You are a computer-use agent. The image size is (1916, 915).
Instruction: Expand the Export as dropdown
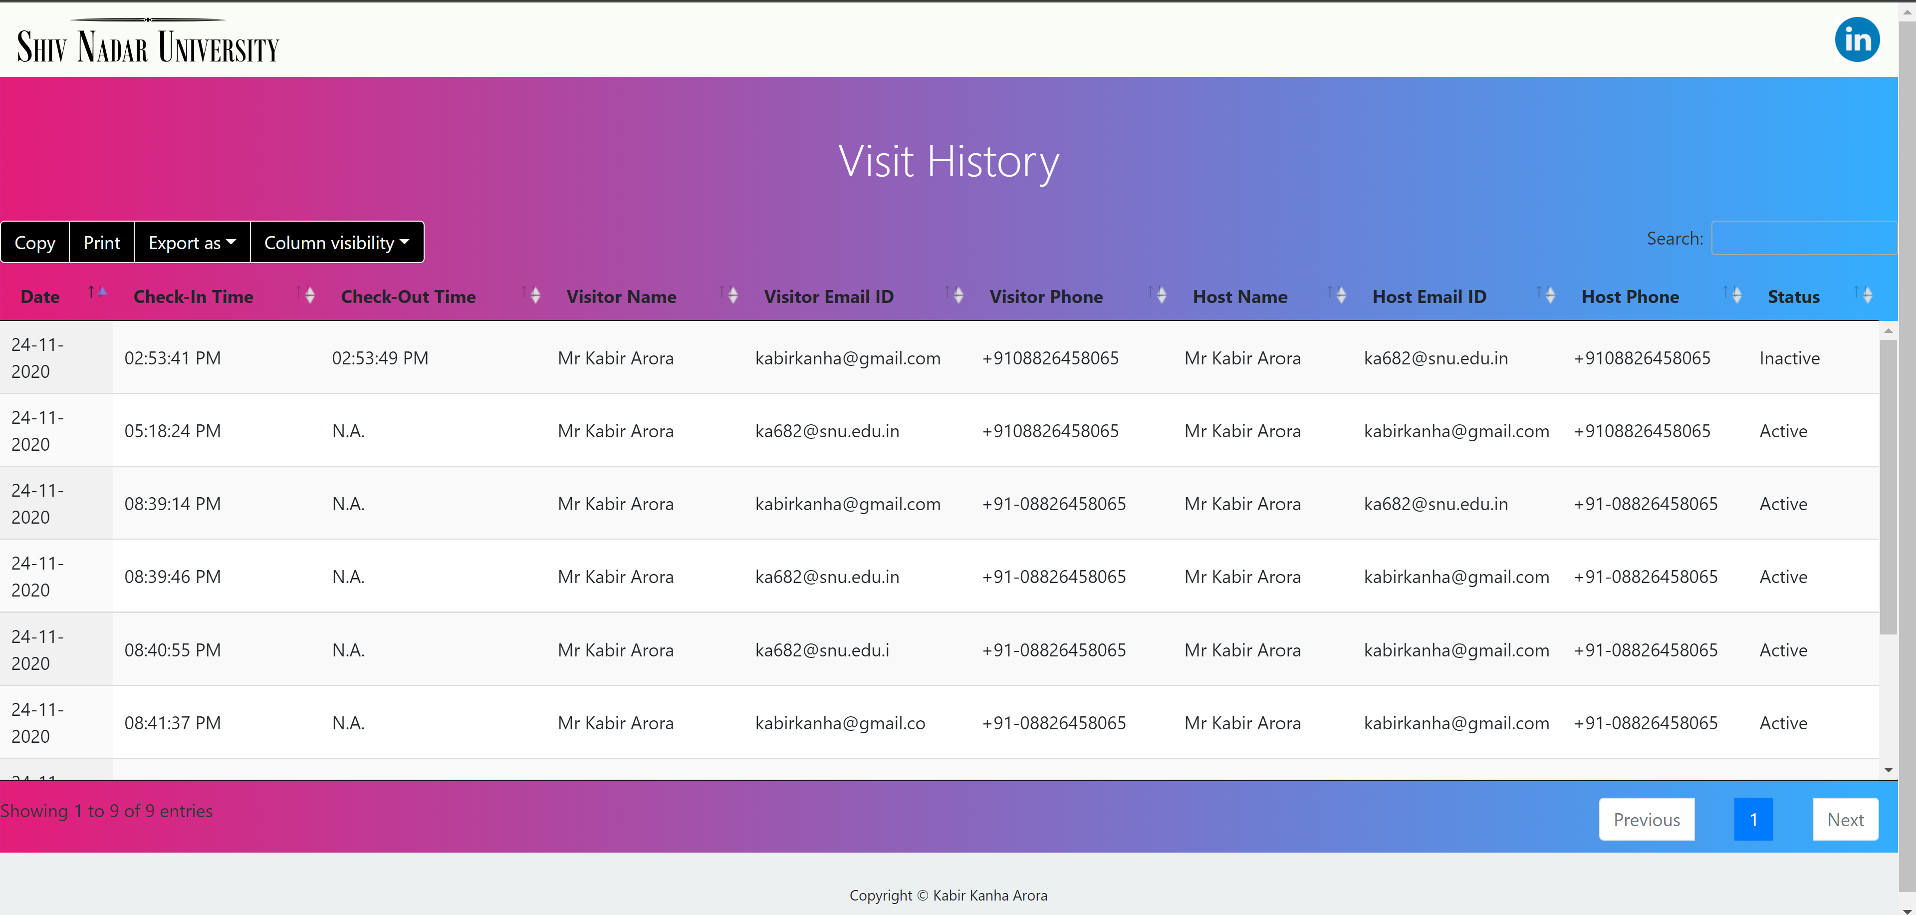(x=192, y=243)
